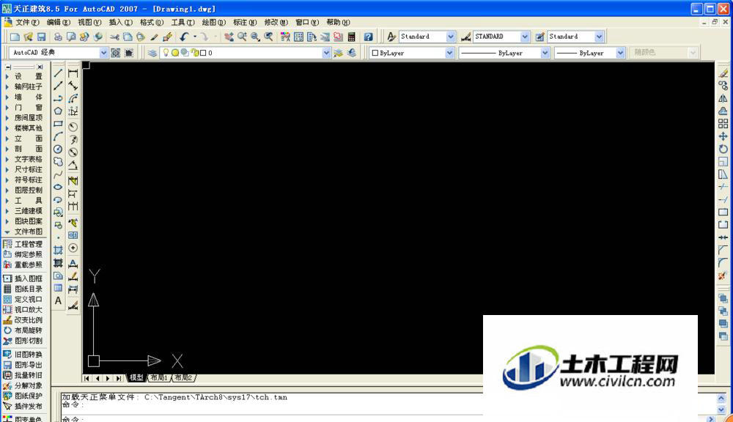
Task: Click the Cut scissors icon
Action: click(114, 37)
